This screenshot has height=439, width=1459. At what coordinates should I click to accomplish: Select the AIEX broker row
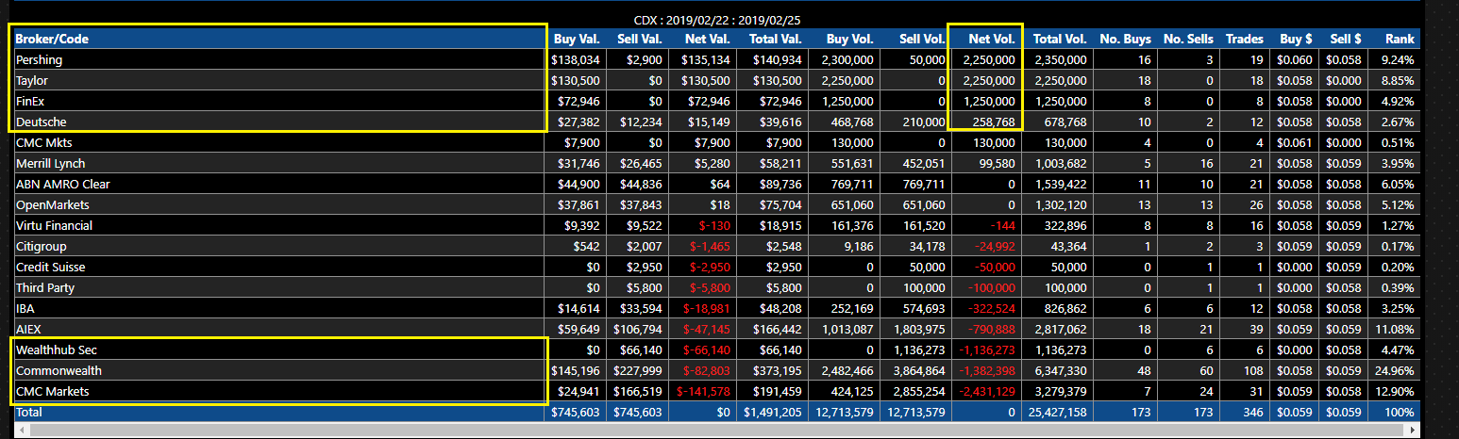pyautogui.click(x=715, y=329)
